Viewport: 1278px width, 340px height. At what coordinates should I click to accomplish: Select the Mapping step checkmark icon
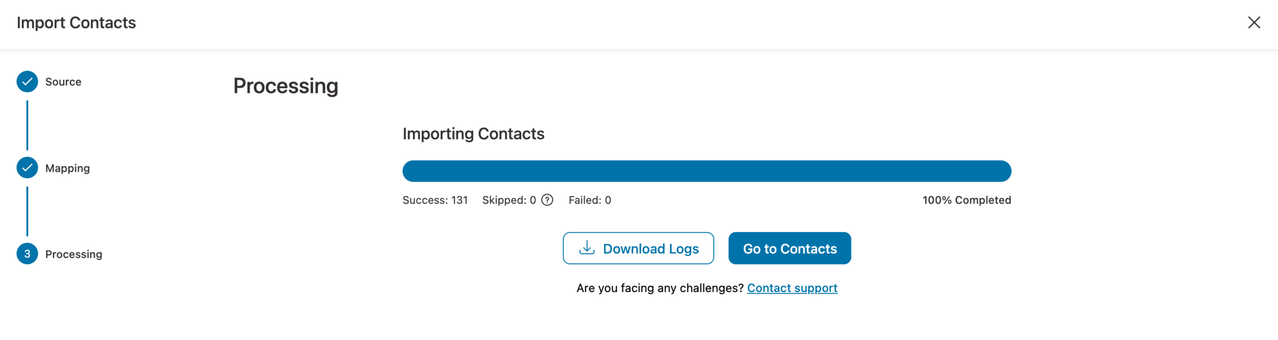pyautogui.click(x=26, y=168)
